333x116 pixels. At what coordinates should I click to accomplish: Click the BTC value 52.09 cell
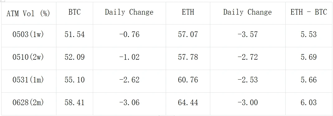click(74, 58)
